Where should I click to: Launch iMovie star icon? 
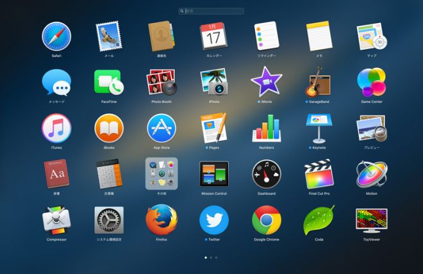coord(266,82)
